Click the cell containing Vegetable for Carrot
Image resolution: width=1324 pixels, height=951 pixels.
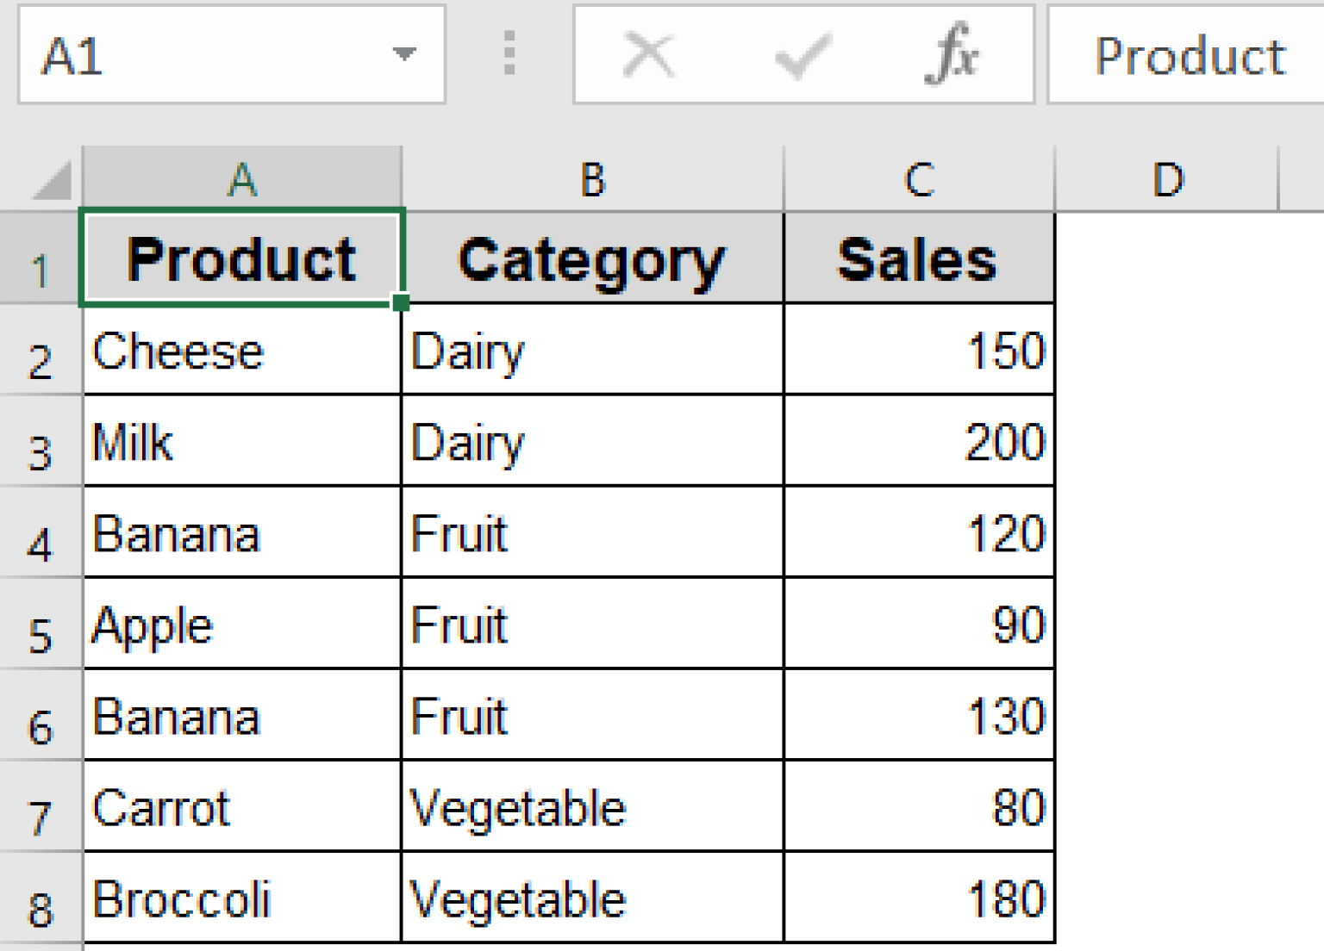click(591, 808)
